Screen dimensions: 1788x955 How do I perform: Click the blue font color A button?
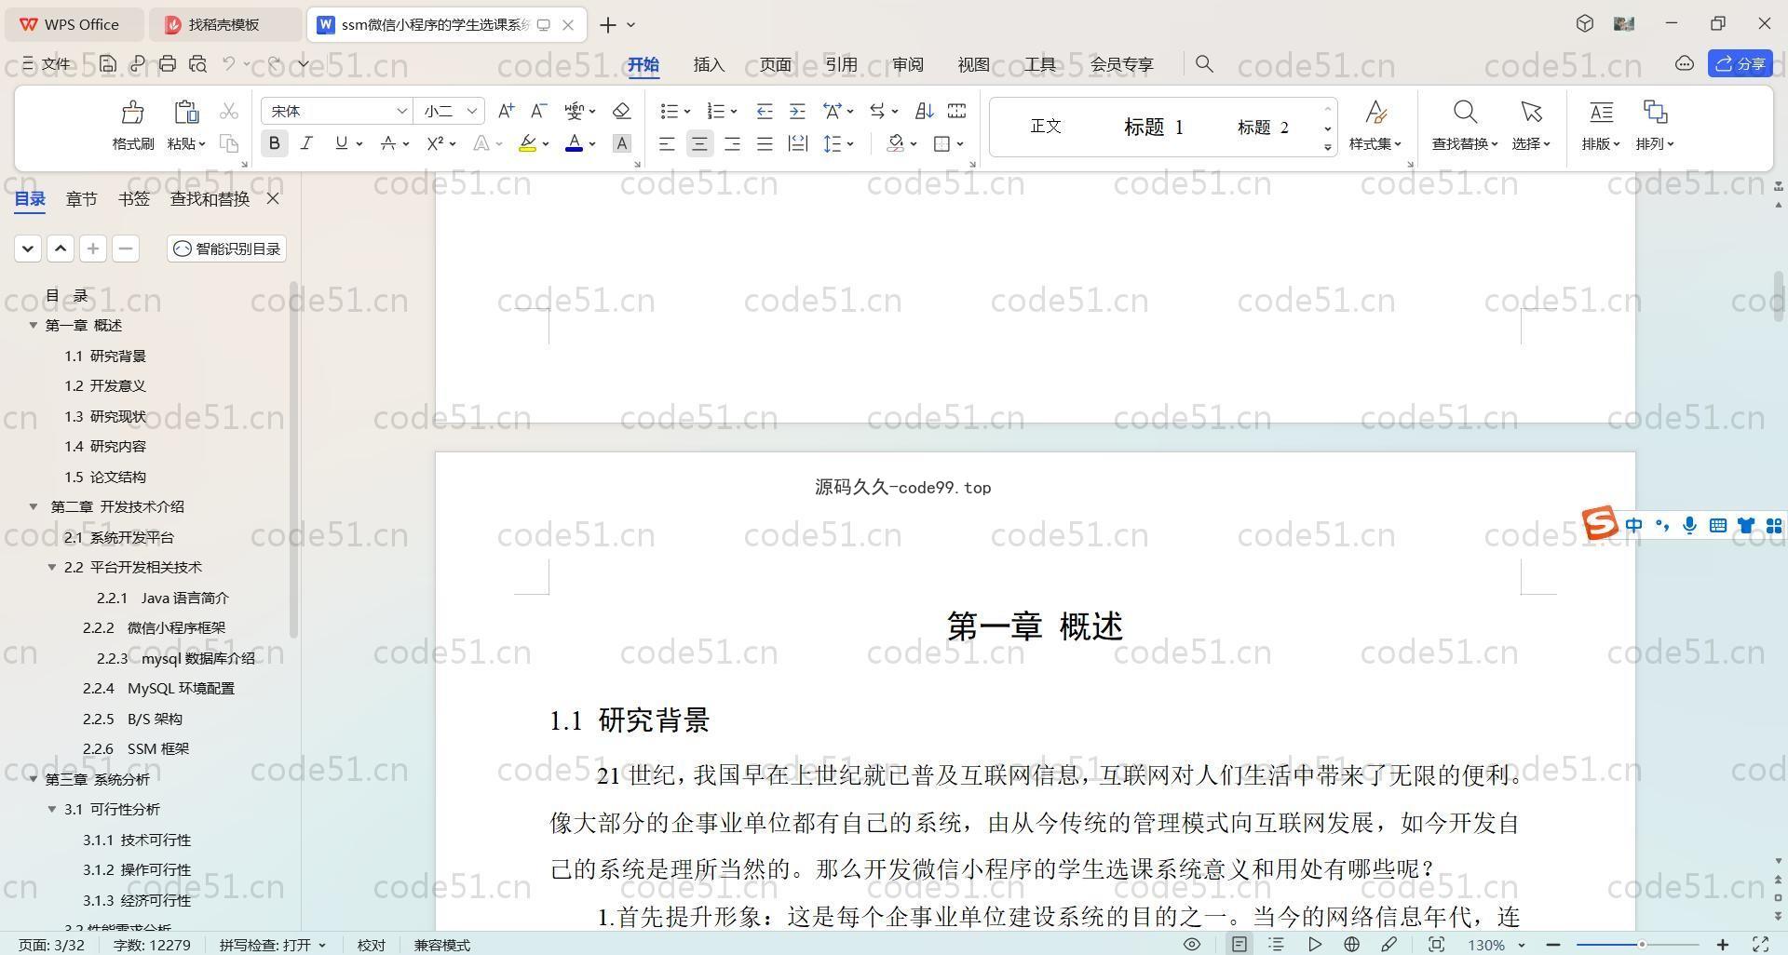pyautogui.click(x=574, y=143)
